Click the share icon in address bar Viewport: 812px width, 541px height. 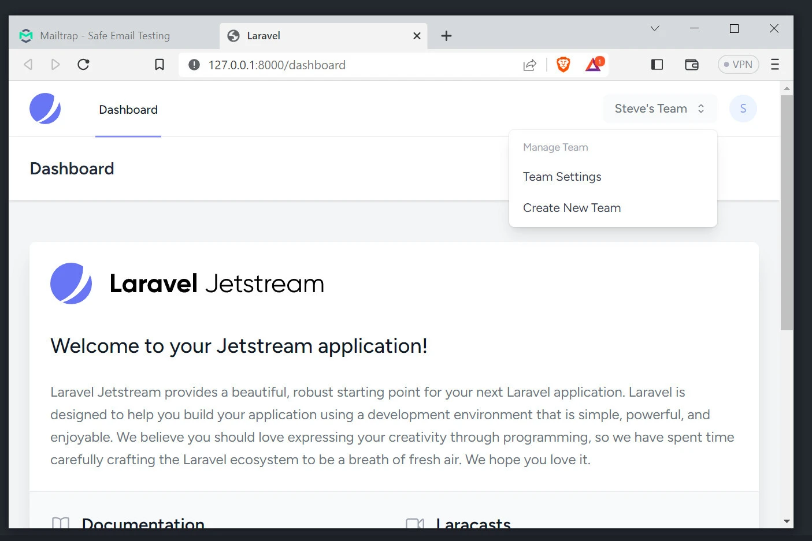point(529,65)
